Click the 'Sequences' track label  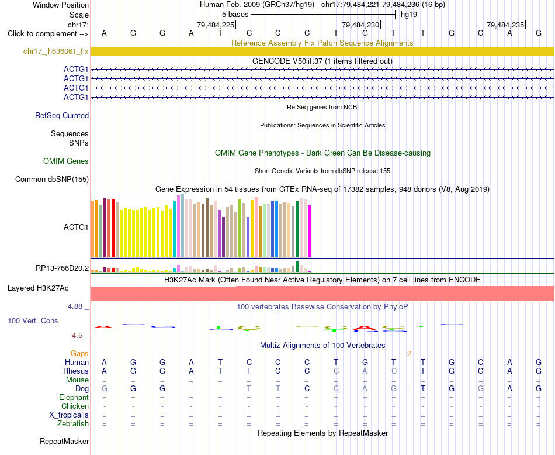(x=70, y=133)
